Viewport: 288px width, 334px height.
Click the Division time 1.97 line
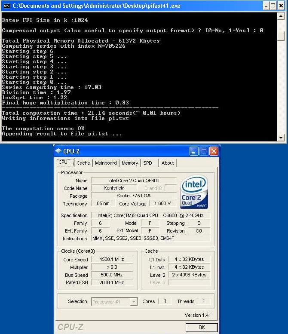(36, 92)
